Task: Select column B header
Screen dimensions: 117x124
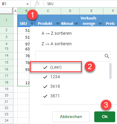Action: click(x=26, y=11)
